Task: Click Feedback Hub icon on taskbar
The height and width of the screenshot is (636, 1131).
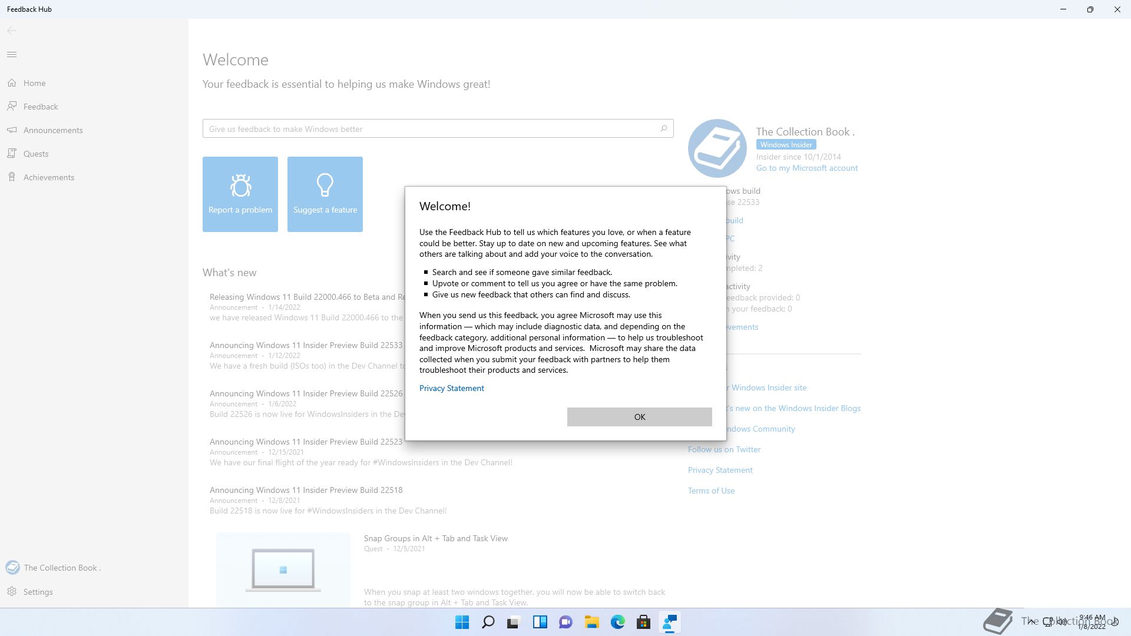Action: coord(669,622)
